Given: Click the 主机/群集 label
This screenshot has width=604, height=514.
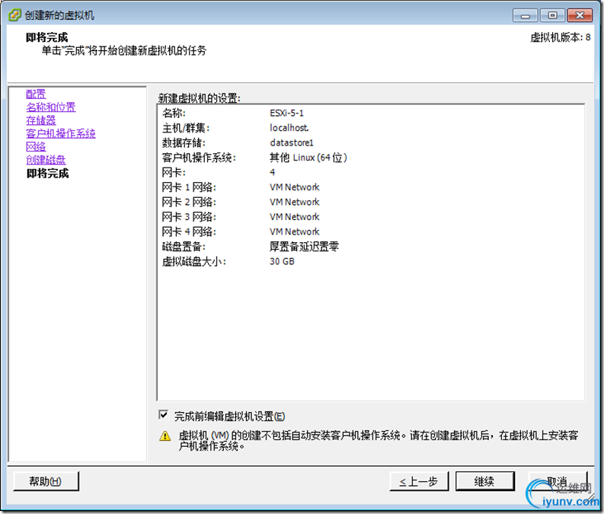Looking at the screenshot, I should (186, 128).
